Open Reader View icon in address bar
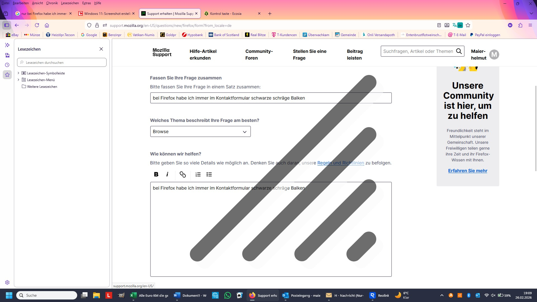The width and height of the screenshot is (537, 302). click(439, 25)
